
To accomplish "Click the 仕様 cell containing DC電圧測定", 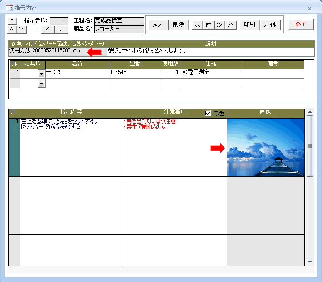I will (x=211, y=74).
